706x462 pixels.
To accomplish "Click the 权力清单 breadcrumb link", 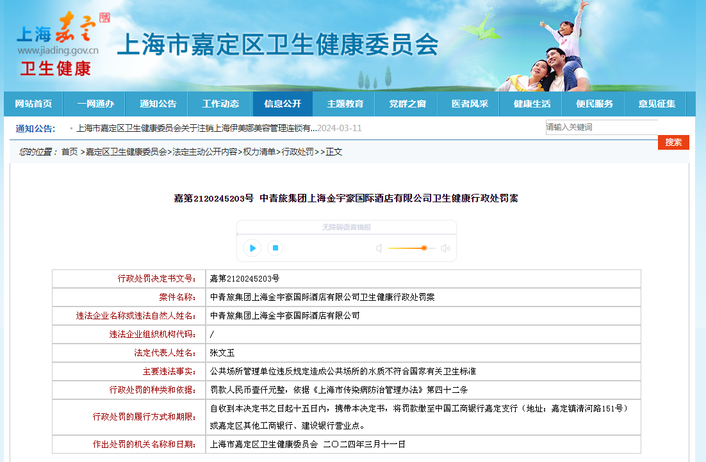I will pos(259,152).
